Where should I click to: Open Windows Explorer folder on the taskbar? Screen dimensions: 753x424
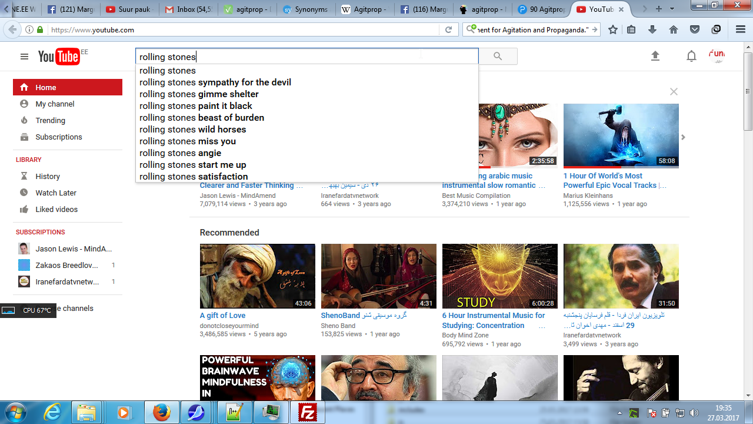pos(86,412)
